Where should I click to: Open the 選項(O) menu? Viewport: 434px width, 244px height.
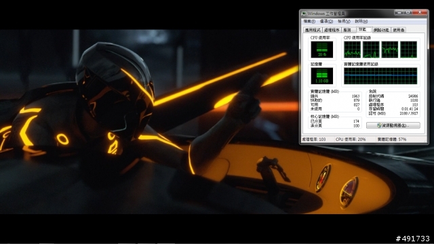326,21
